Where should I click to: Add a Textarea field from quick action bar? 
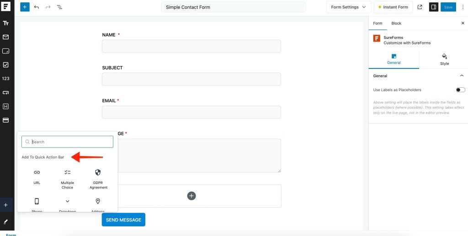point(5,51)
